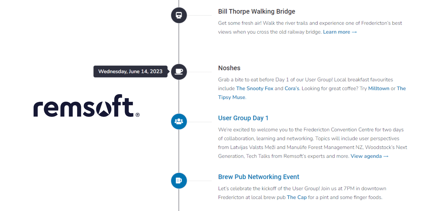This screenshot has width=423, height=211.
Task: Click the train icon beside Bill Thorpe Walking Bridge
Action: 179,15
